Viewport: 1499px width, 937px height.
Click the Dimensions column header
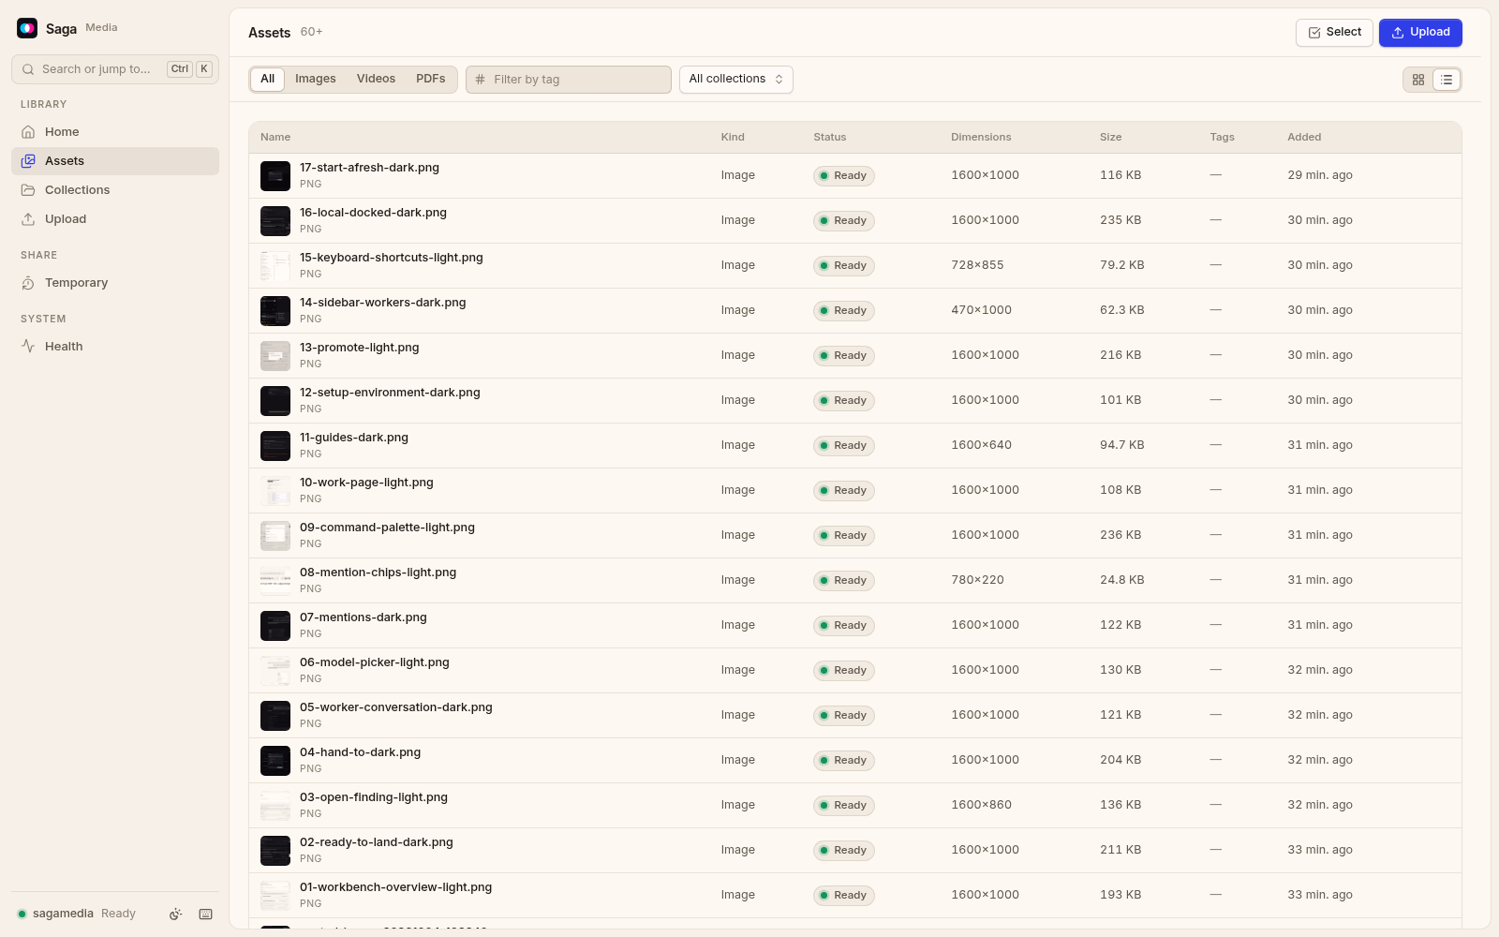click(x=981, y=138)
